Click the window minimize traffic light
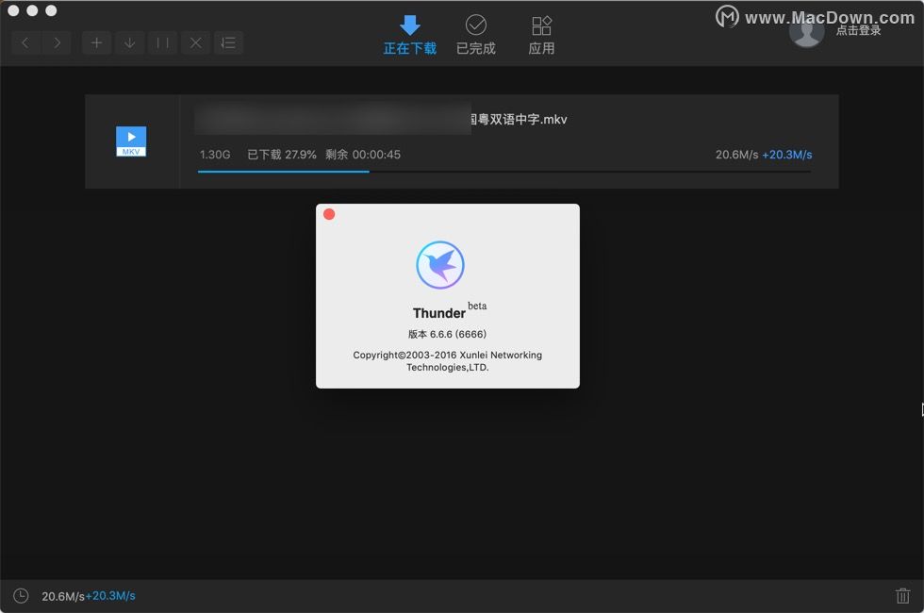The image size is (924, 613). 32,10
